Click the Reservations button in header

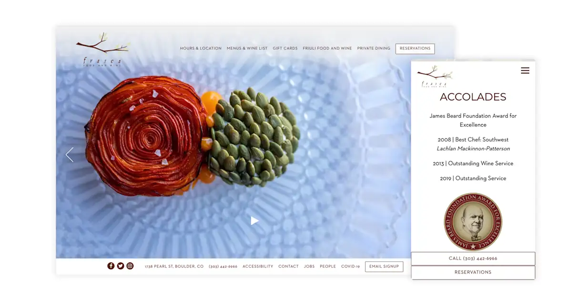(415, 49)
